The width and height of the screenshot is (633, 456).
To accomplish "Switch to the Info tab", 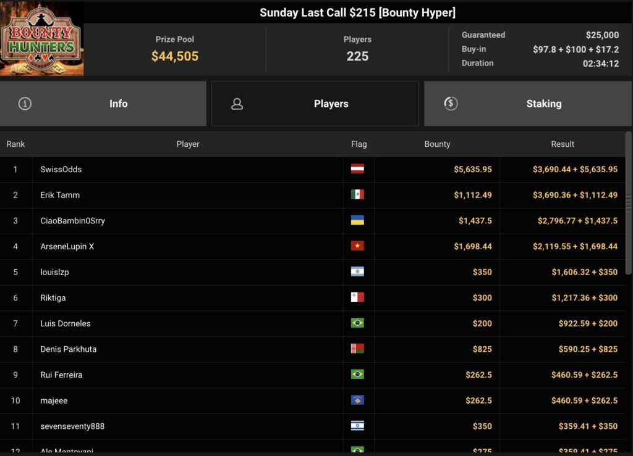I will 117,104.
